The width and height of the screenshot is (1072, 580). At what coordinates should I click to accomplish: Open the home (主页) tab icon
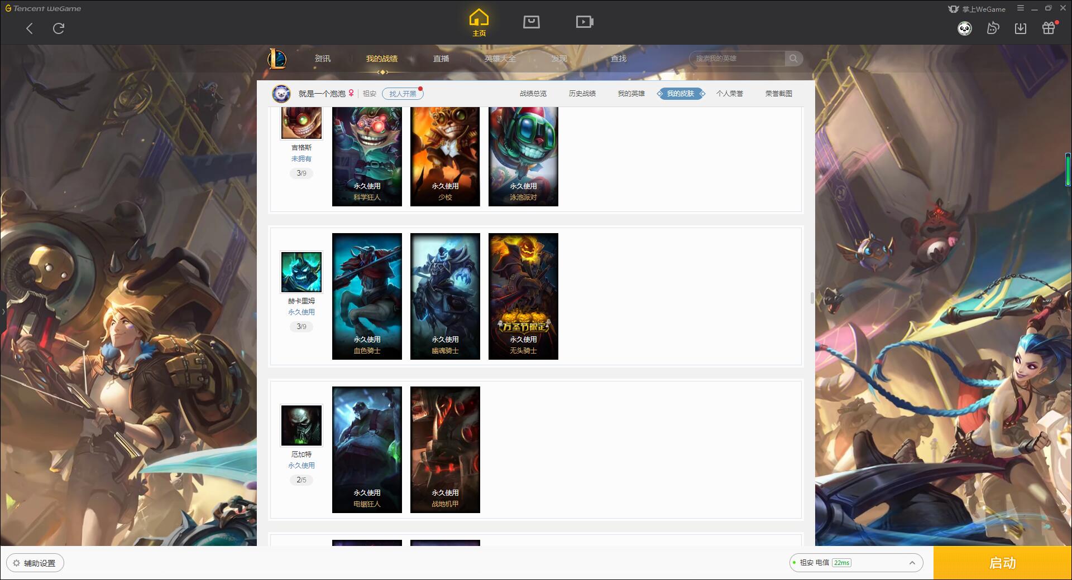[x=479, y=22]
